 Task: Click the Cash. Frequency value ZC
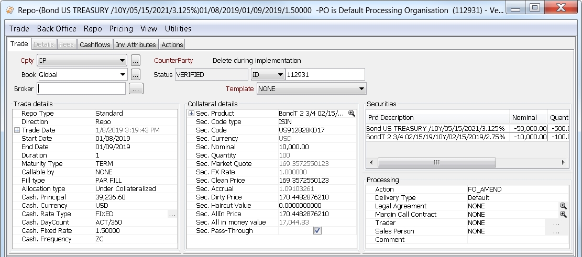tap(100, 239)
